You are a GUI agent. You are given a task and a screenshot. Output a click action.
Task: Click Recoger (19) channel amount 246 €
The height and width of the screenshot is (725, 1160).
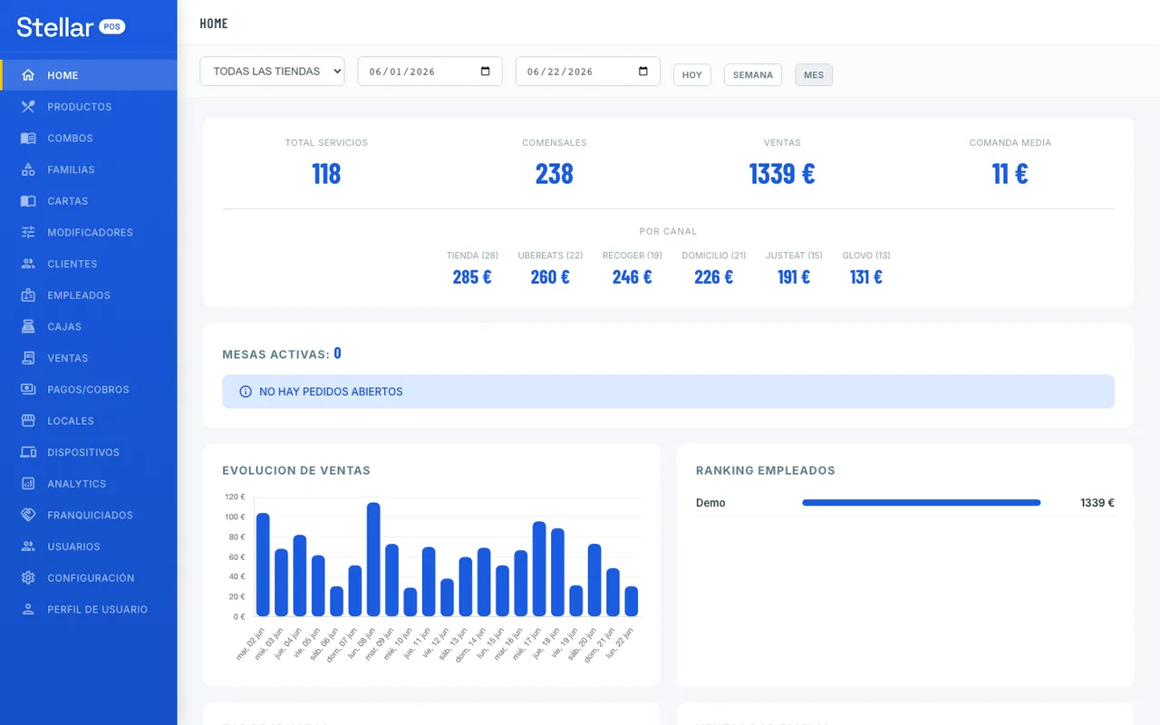pyautogui.click(x=632, y=277)
